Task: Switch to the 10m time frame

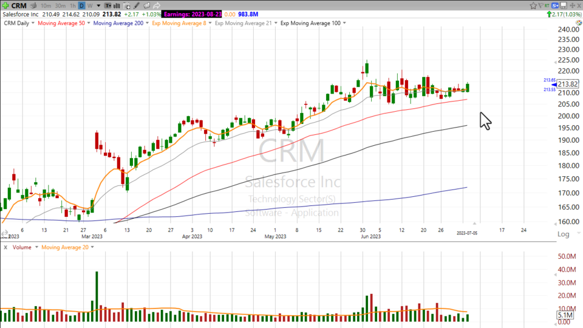Action: pos(46,5)
